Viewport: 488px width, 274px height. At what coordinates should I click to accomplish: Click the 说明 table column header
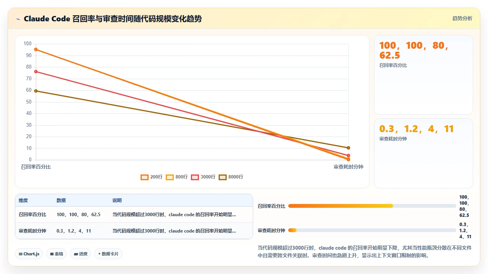(x=117, y=201)
